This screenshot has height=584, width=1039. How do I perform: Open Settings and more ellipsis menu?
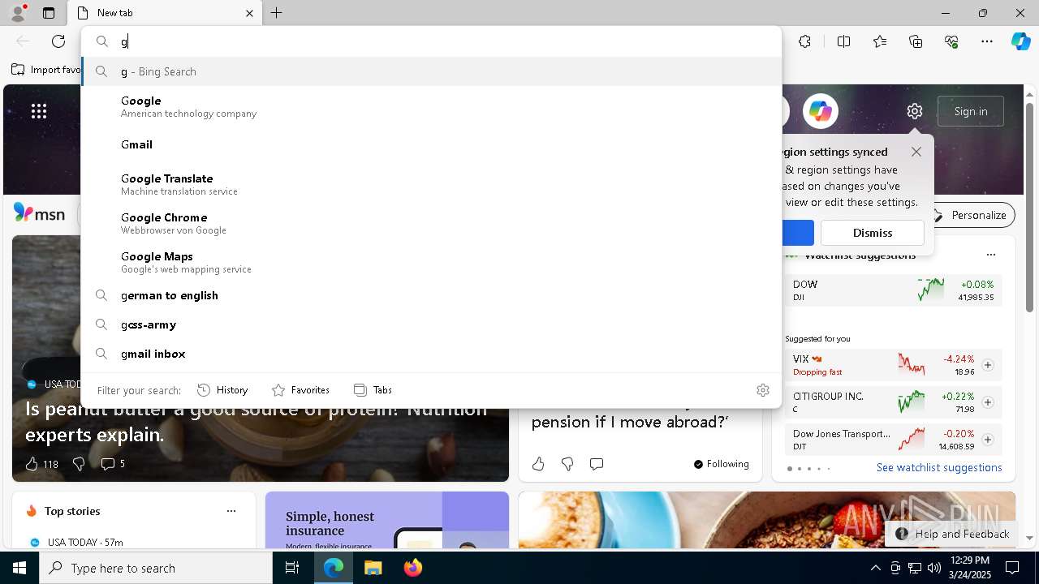(x=987, y=41)
